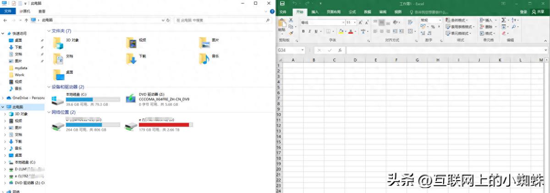Click the Cut scissors icon
The width and height of the screenshot is (550, 193).
pos(290,21)
